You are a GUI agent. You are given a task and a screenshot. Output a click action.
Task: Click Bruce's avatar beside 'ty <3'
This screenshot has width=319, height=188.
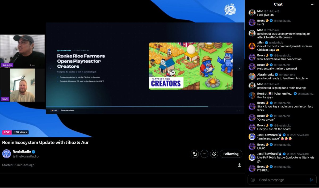[252, 22]
